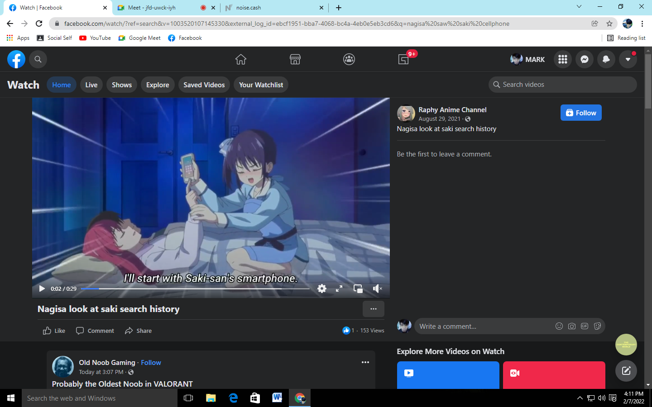Image resolution: width=652 pixels, height=407 pixels.
Task: Open Old Noob Gaming post options menu
Action: tap(365, 362)
